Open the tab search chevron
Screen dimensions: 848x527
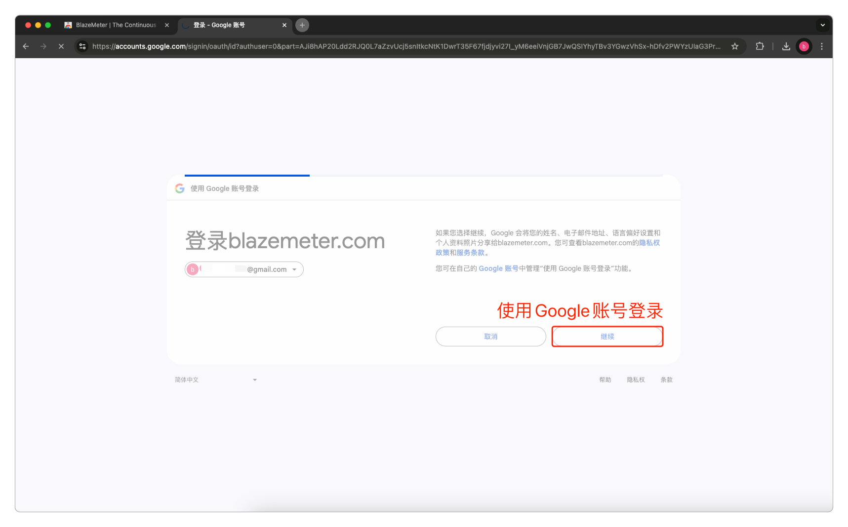pos(822,25)
